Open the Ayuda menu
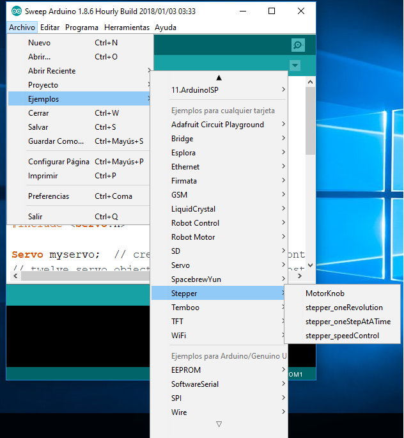The width and height of the screenshot is (404, 438). coord(166,27)
